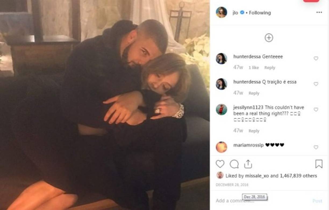Screen dimensions: 329x210
Task: Open jlo's profile picture
Action: (x=221, y=12)
